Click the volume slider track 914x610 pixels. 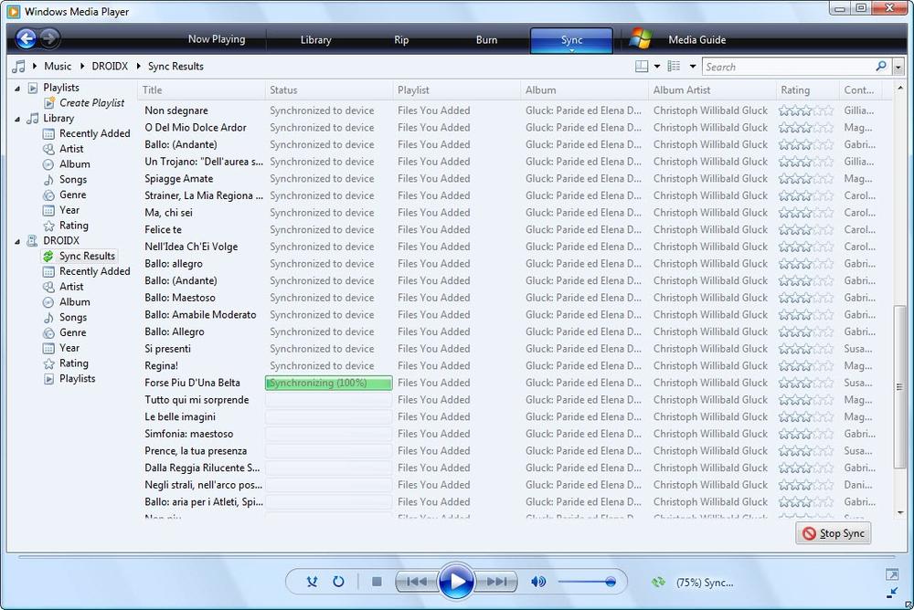point(585,582)
